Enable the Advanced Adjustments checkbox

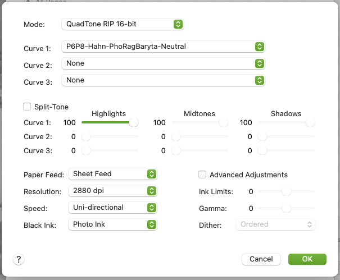pos(202,175)
